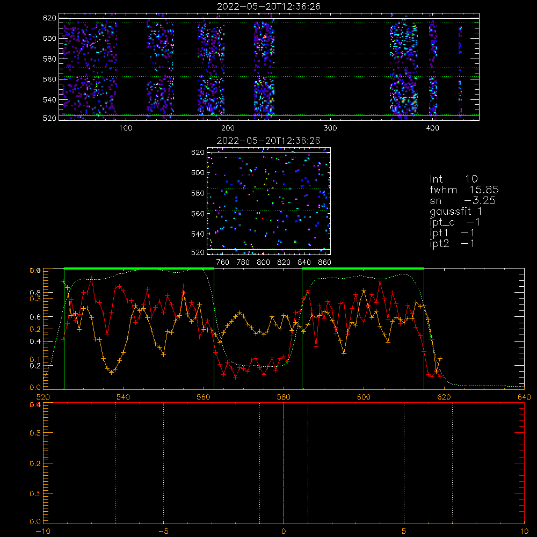The image size is (537, 537).
Task: Click the small middle spectrogram image
Action: click(269, 201)
